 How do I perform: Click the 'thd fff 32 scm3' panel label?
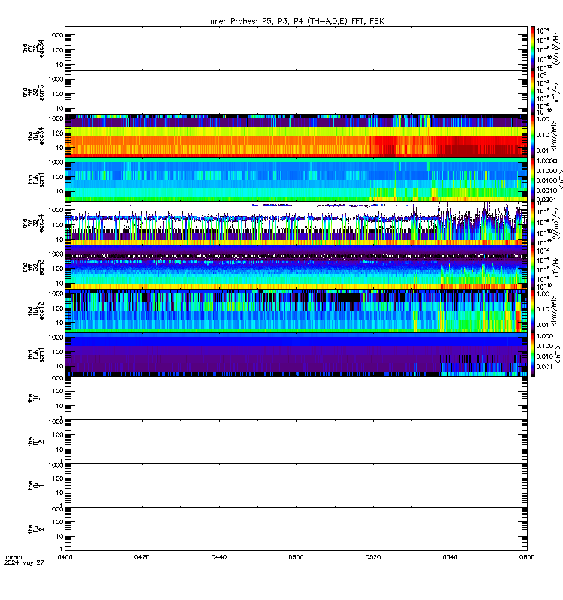pos(34,267)
